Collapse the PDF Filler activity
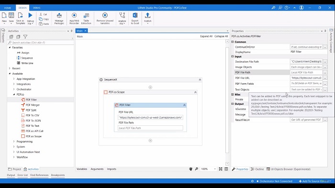 pos(184,105)
